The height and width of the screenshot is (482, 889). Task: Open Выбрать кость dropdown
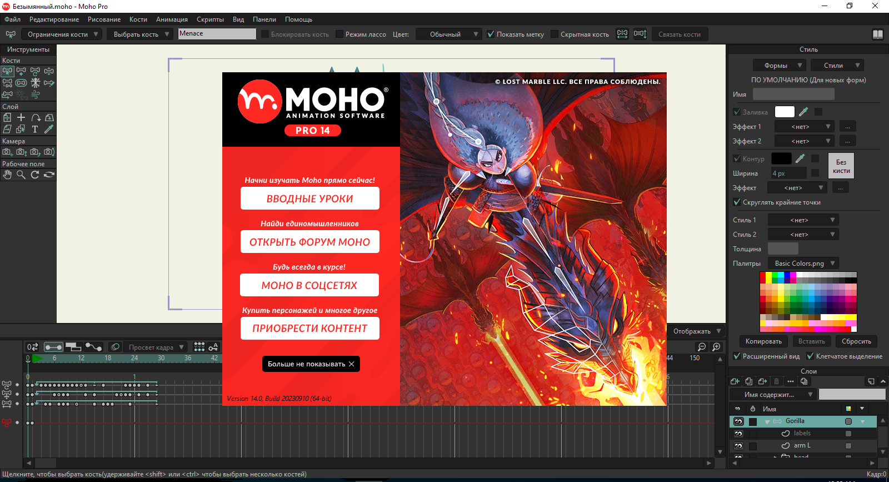point(139,34)
